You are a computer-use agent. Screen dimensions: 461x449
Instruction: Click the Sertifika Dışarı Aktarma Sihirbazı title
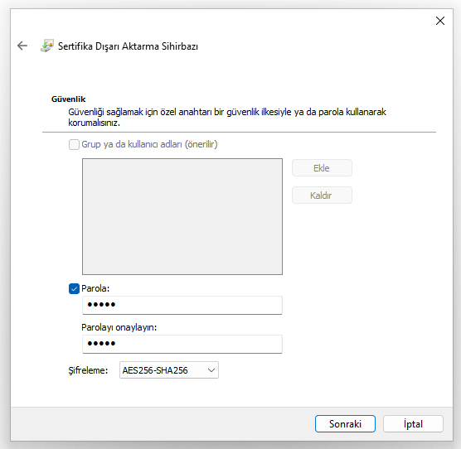pos(128,46)
